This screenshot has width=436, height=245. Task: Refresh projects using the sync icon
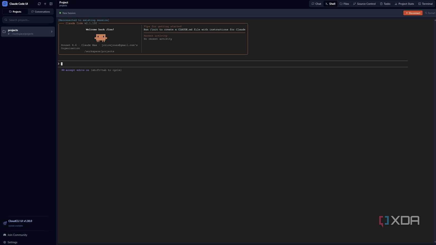pos(39,4)
